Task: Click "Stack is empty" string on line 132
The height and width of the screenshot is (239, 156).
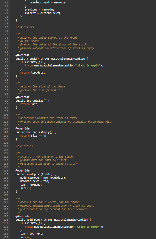Action: (88, 227)
